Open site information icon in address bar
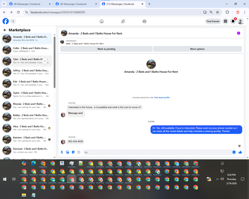Viewport: 249px width, 199px height. (26, 12)
